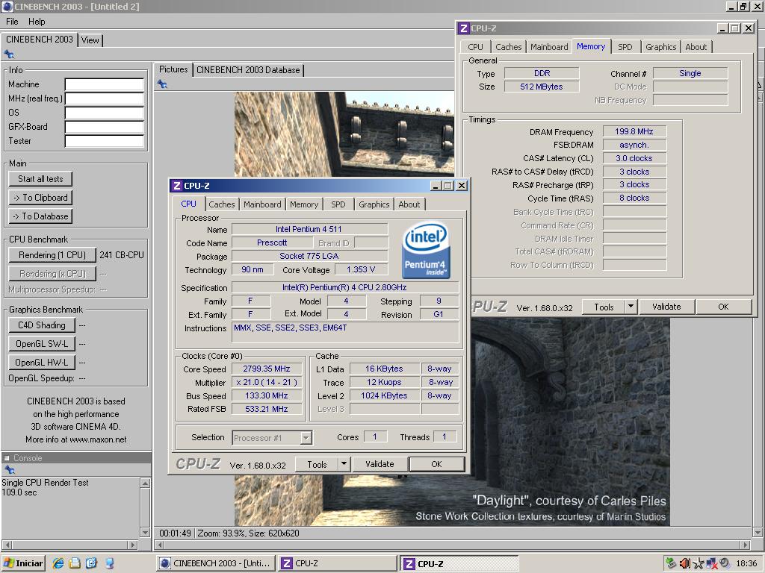This screenshot has width=765, height=573.
Task: Click the first green system tray icon
Action: 672,563
